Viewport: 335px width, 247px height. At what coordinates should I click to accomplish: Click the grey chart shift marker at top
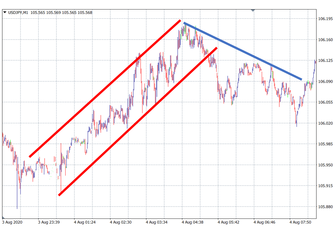coord(253,10)
